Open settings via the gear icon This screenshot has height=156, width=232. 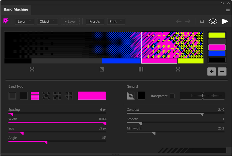[x=202, y=21]
